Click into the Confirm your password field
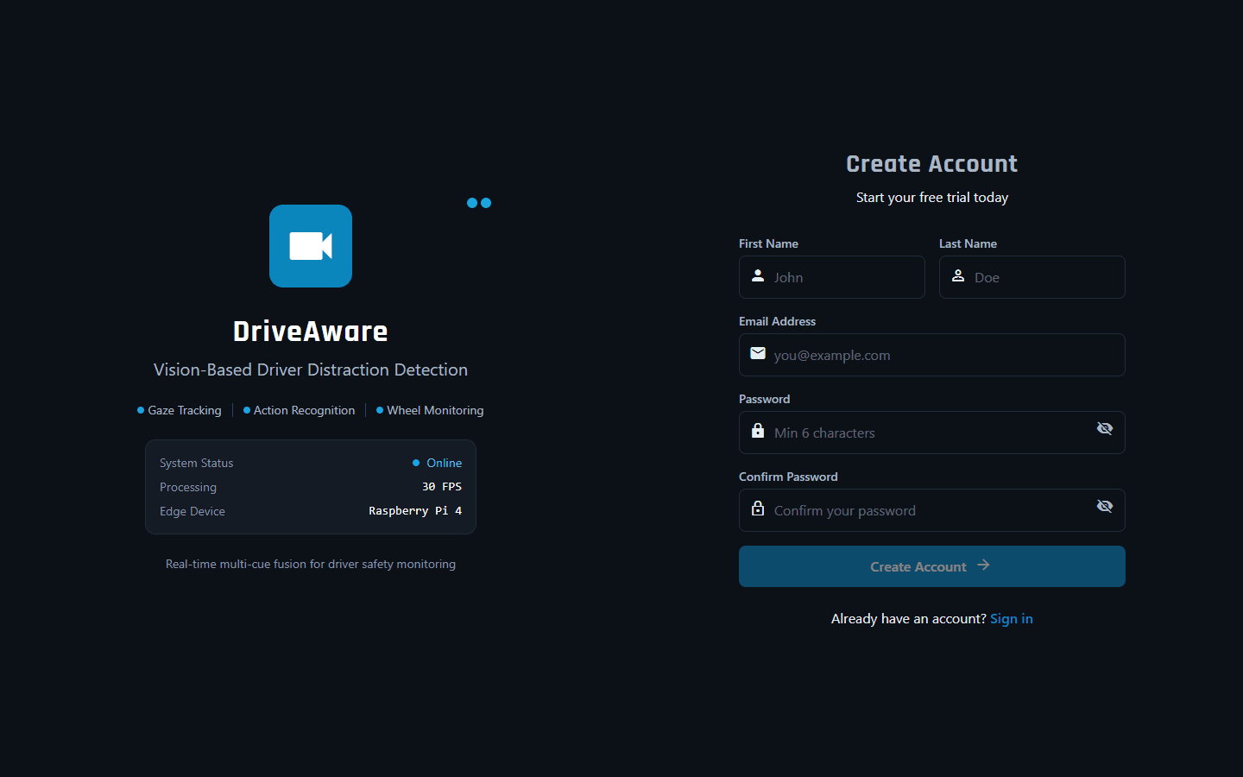 [x=932, y=510]
